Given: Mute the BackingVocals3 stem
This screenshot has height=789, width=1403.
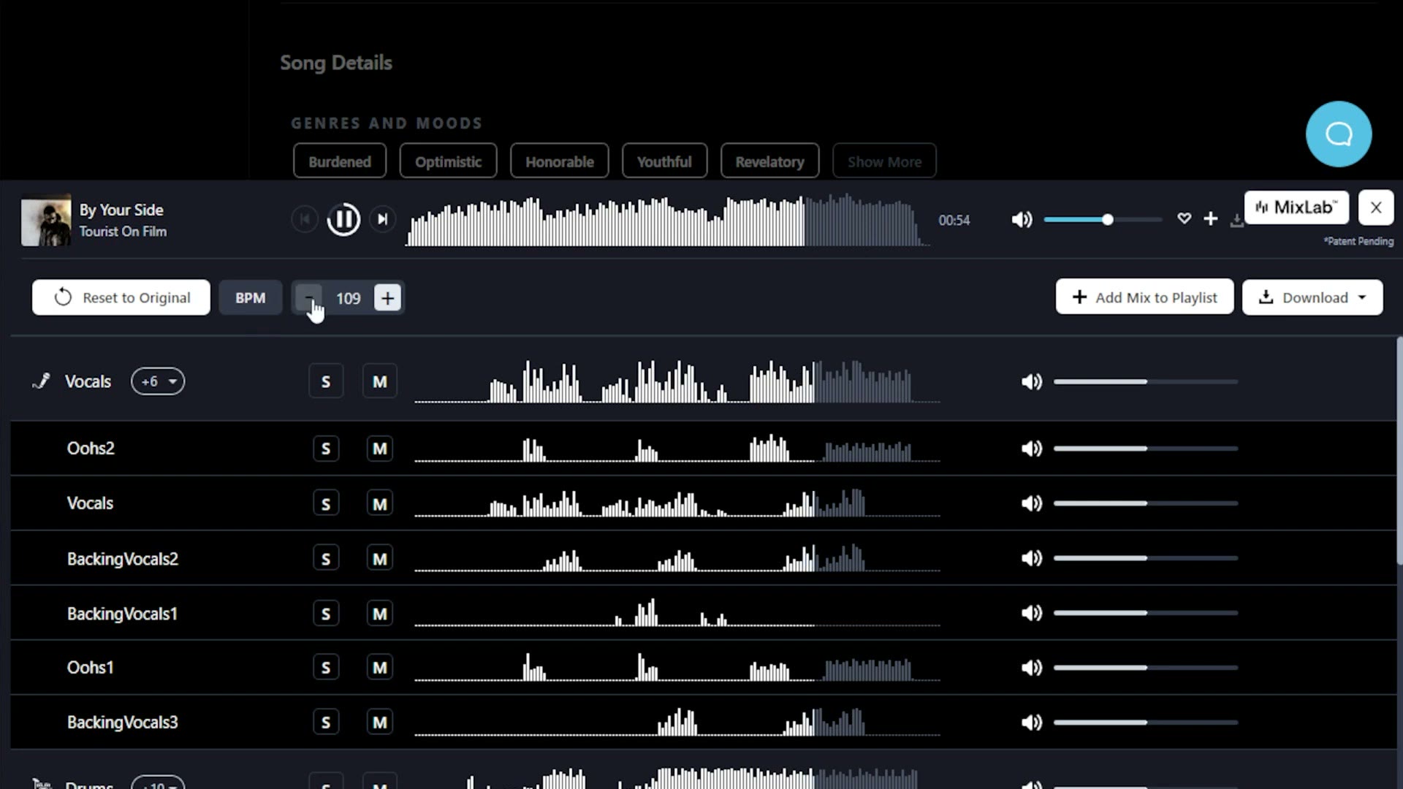Looking at the screenshot, I should (380, 723).
